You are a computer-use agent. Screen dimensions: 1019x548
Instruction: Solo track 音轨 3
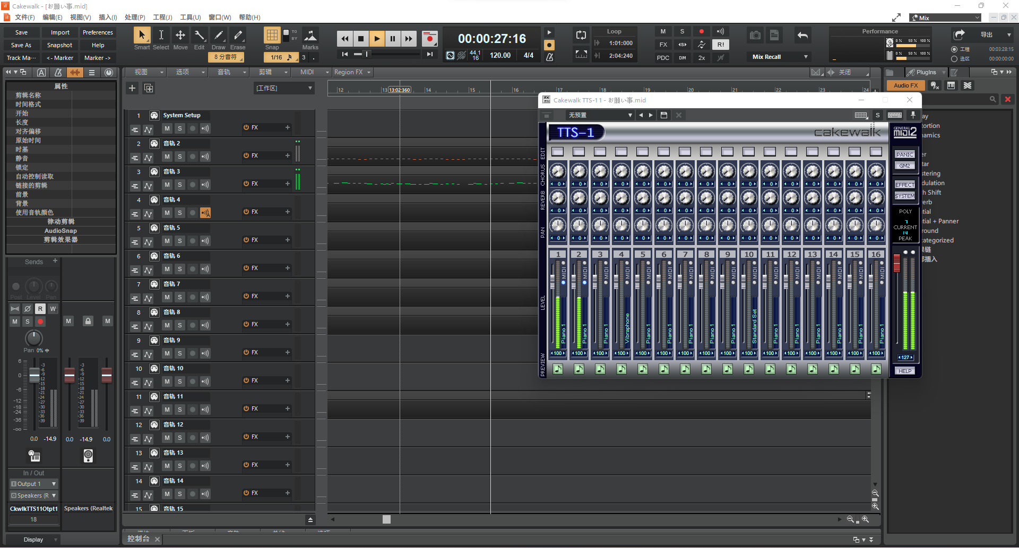click(x=180, y=184)
